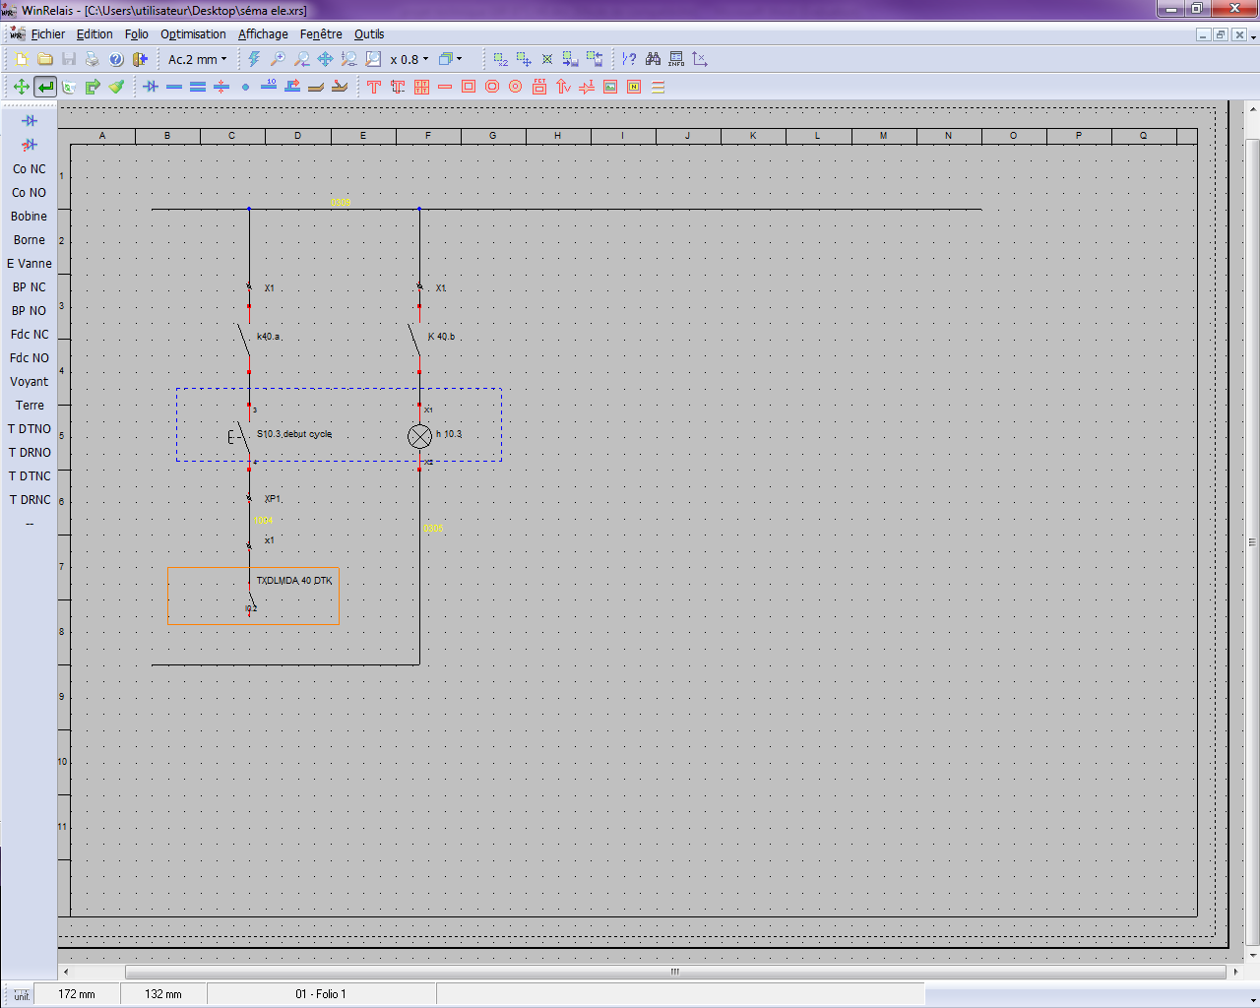Select the red rectangle drawing tool

[469, 87]
